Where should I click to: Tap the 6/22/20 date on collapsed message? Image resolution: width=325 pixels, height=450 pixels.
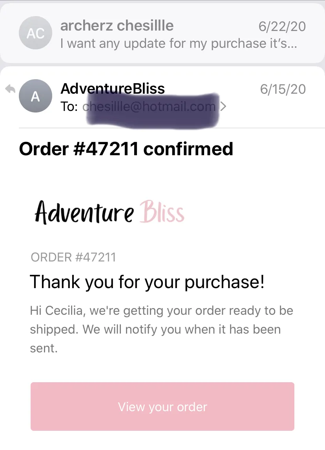[x=282, y=26]
